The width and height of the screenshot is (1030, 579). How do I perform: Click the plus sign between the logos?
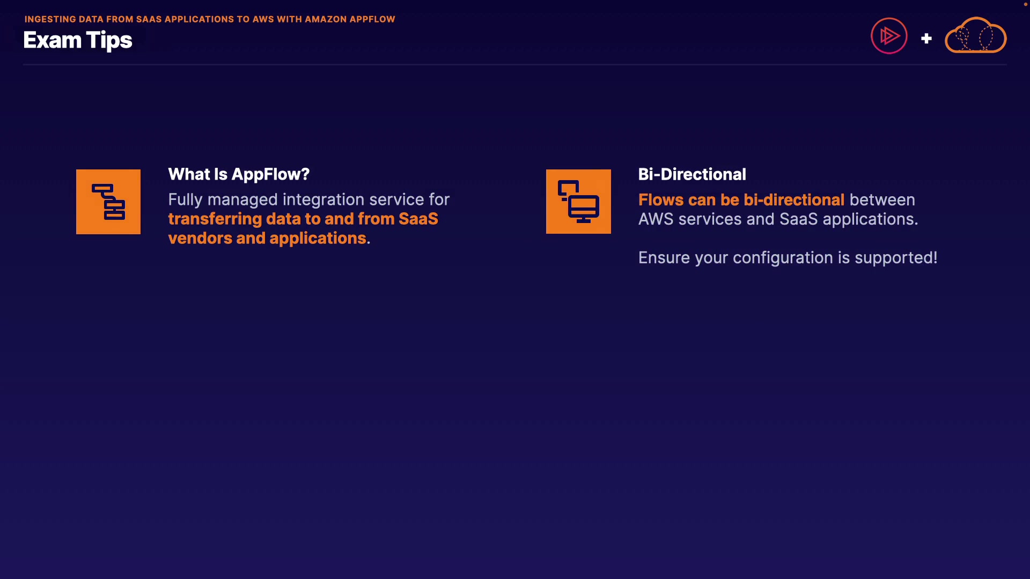click(926, 39)
